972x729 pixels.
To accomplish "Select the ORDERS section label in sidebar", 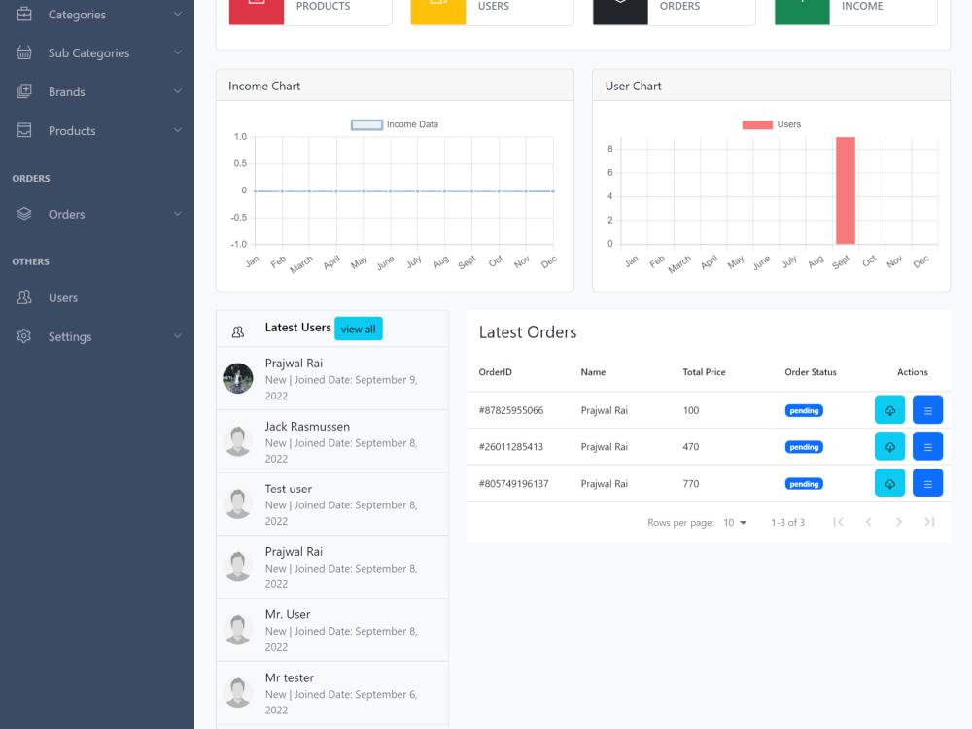I will [30, 178].
